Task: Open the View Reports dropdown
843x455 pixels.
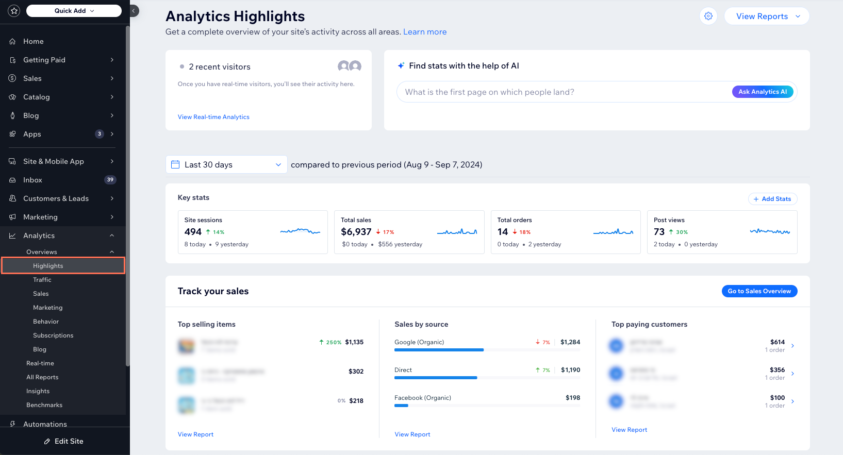Action: pos(767,16)
